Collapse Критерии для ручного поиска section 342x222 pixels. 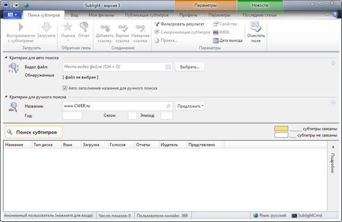(x=6, y=97)
